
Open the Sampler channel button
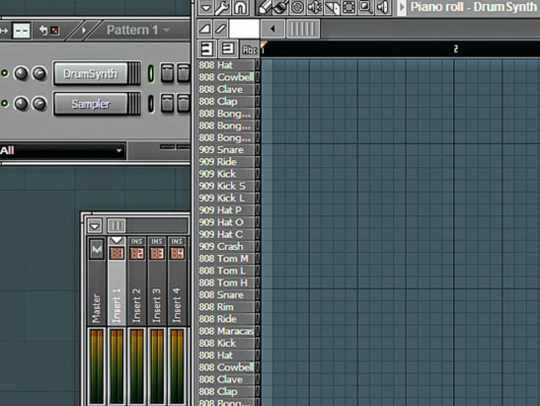90,104
